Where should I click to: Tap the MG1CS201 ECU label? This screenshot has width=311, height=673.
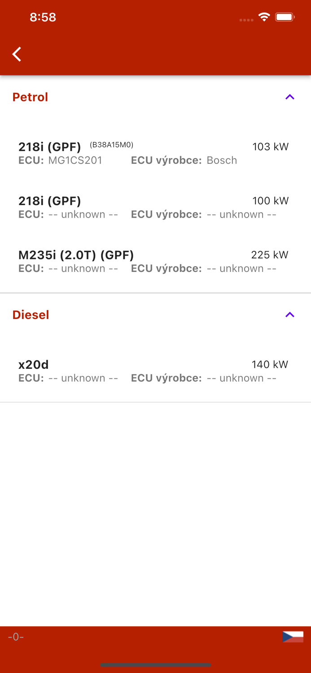75,160
